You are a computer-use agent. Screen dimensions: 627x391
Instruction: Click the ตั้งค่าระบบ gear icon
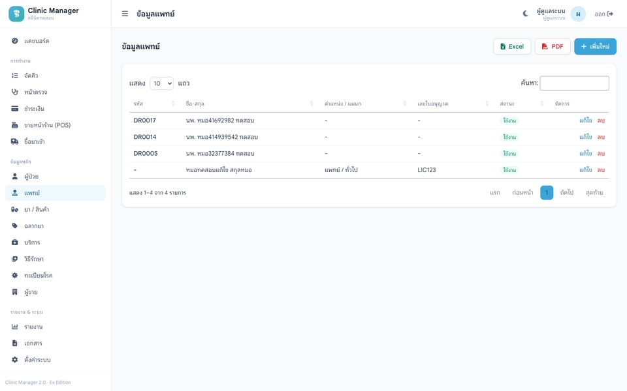click(x=15, y=360)
